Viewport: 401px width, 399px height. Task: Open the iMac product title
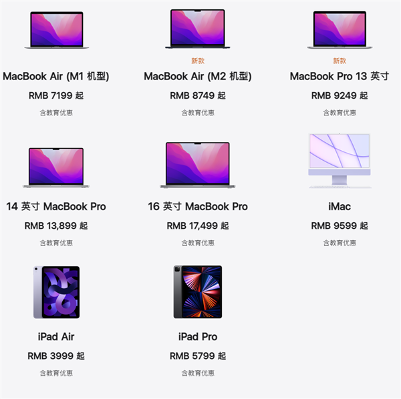(x=340, y=207)
